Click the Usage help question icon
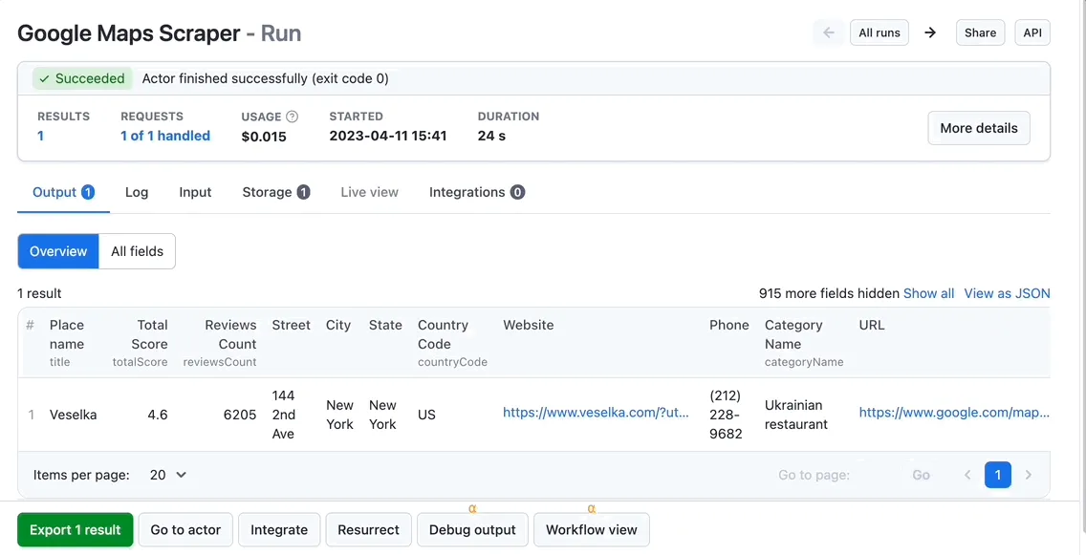This screenshot has width=1086, height=555. [x=293, y=117]
